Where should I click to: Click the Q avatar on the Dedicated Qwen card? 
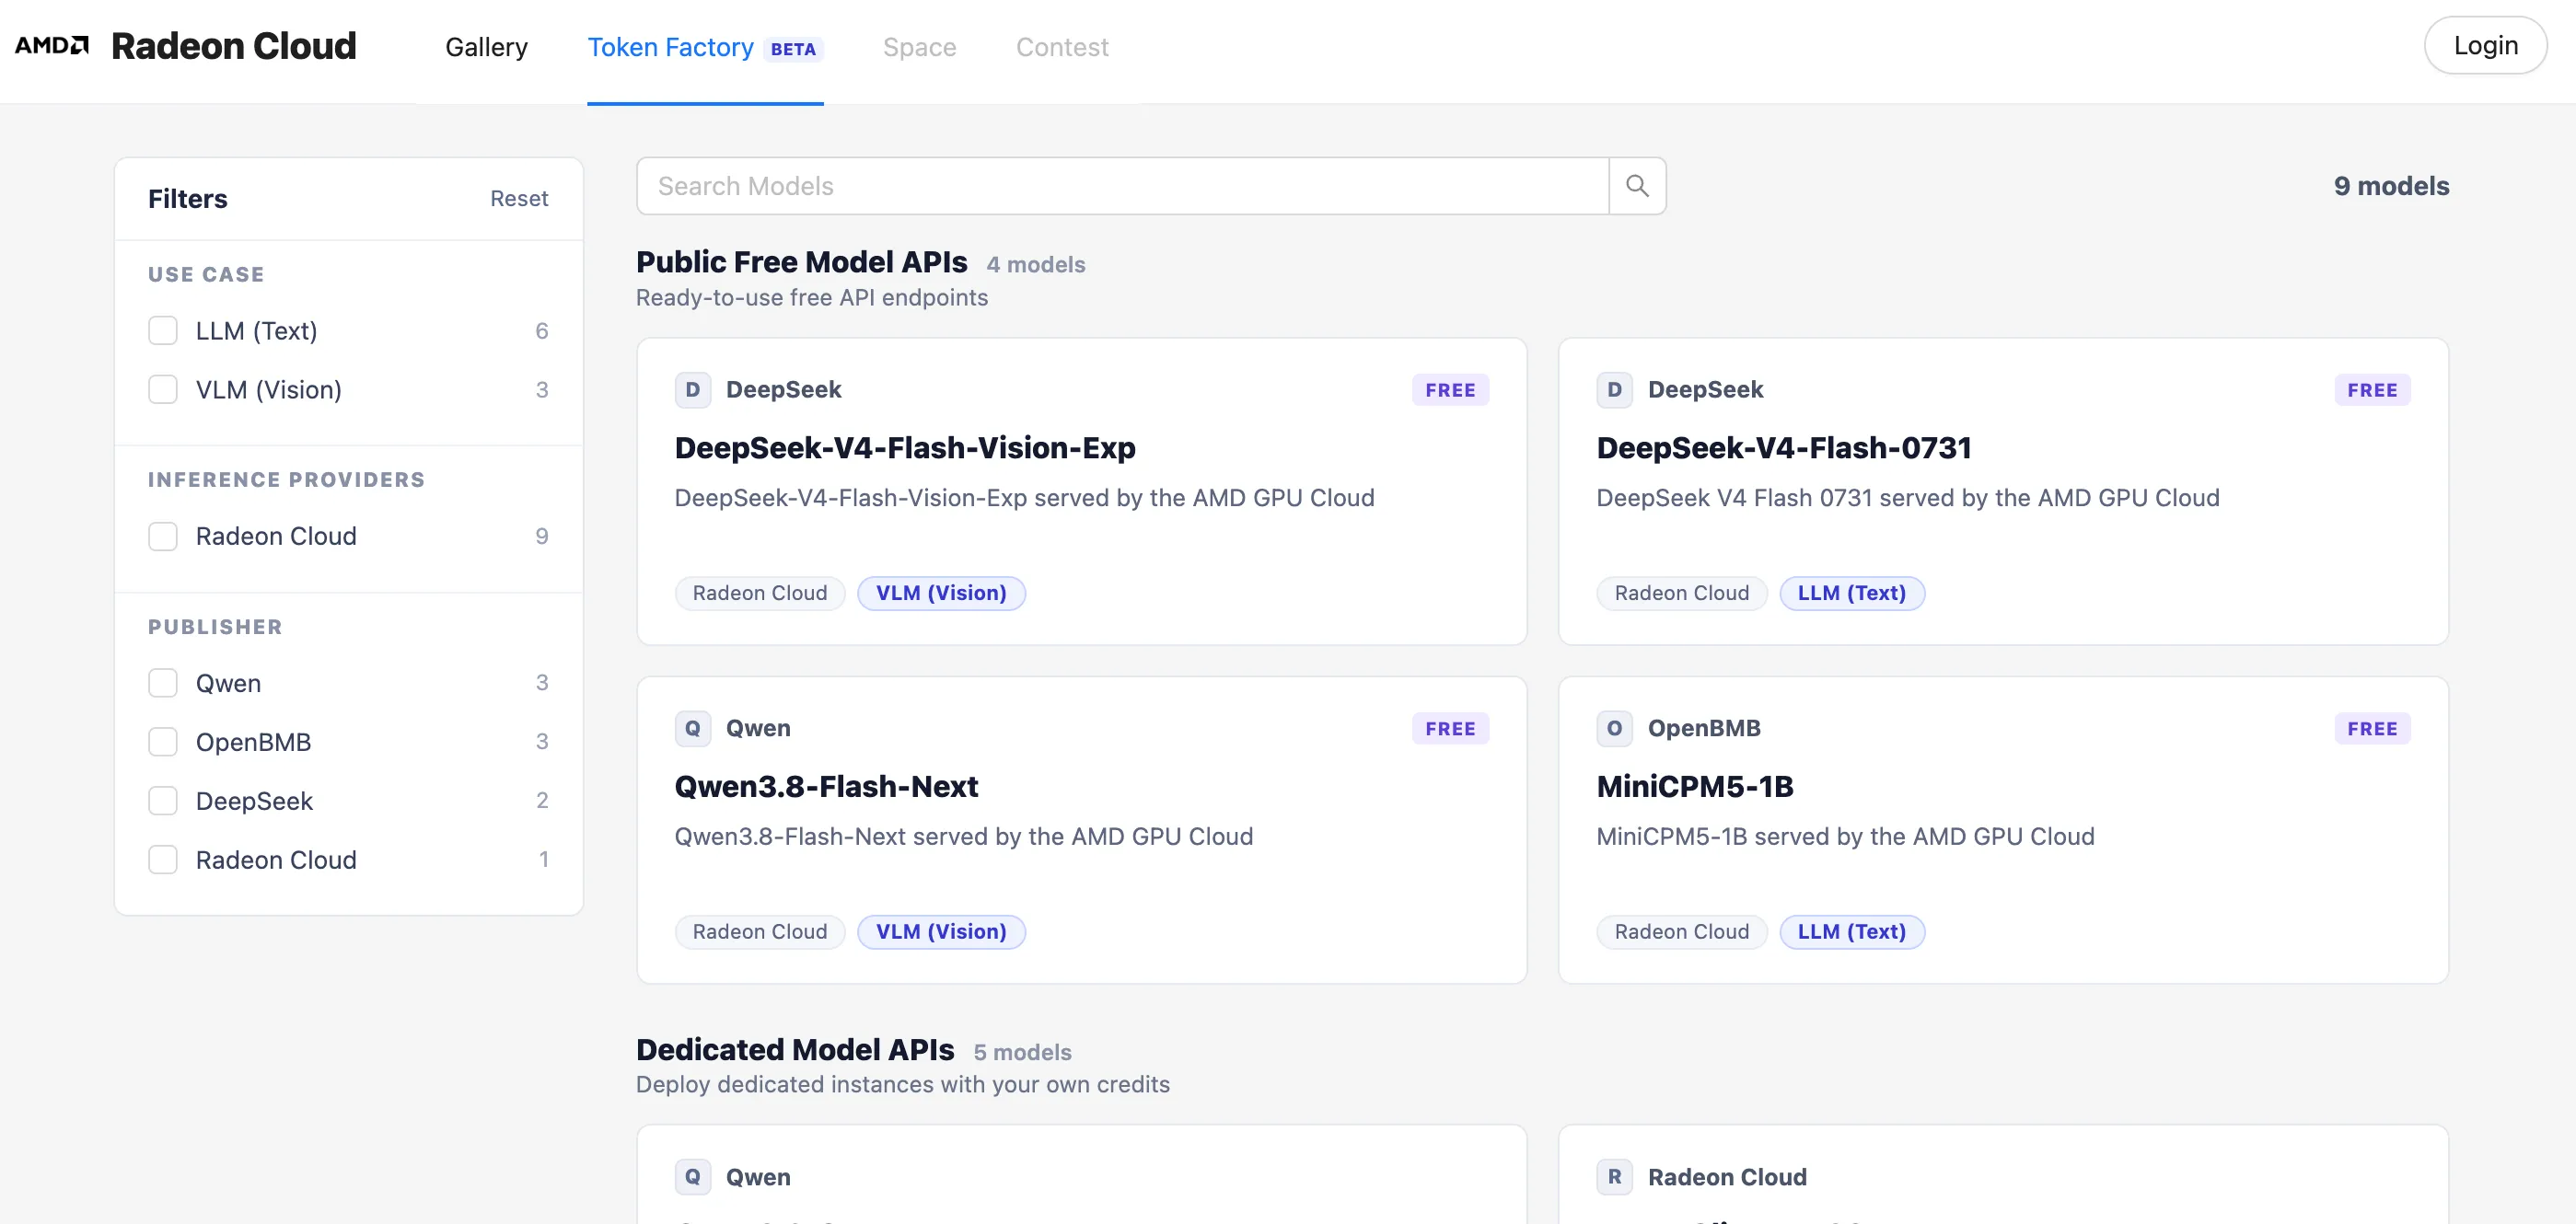(x=693, y=1177)
